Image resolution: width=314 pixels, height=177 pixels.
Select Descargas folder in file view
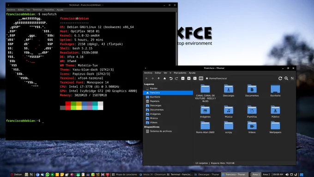pos(229,89)
